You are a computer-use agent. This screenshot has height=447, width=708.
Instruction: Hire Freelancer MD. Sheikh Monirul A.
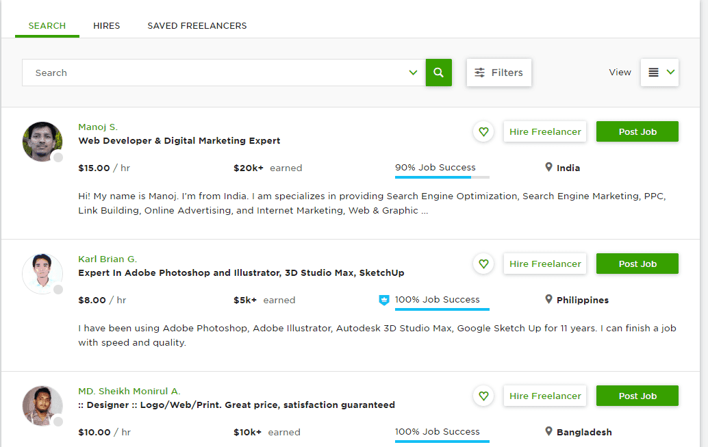point(545,396)
